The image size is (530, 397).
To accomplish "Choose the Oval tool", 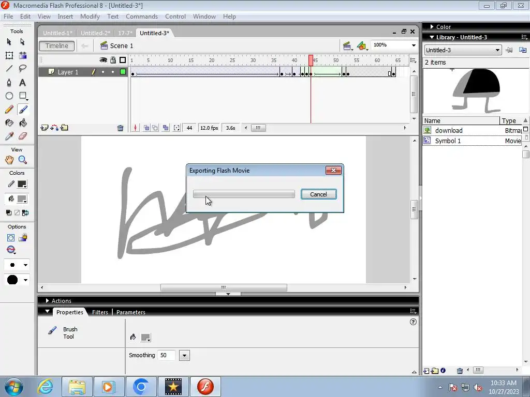I will (9, 96).
